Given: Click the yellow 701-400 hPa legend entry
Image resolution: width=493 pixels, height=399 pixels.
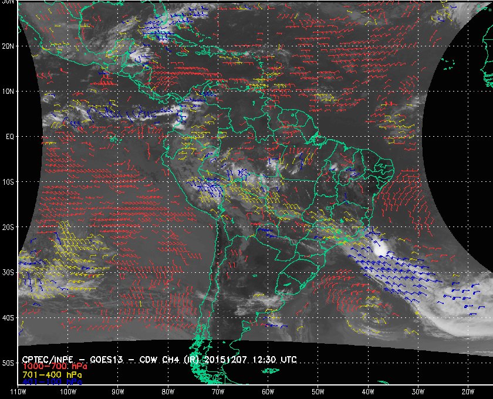Looking at the screenshot, I should coord(52,375).
